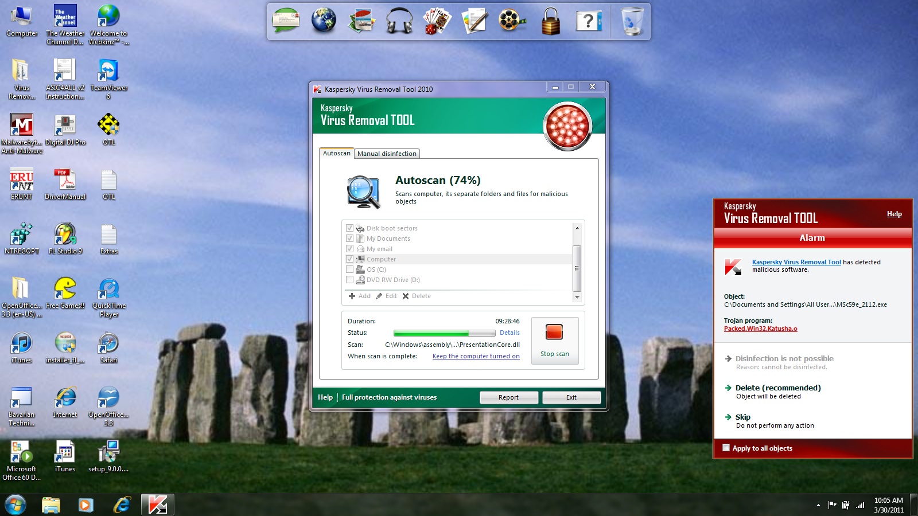Open the photos icon in the top dock
Screen dimensions: 918x516
tap(361, 21)
